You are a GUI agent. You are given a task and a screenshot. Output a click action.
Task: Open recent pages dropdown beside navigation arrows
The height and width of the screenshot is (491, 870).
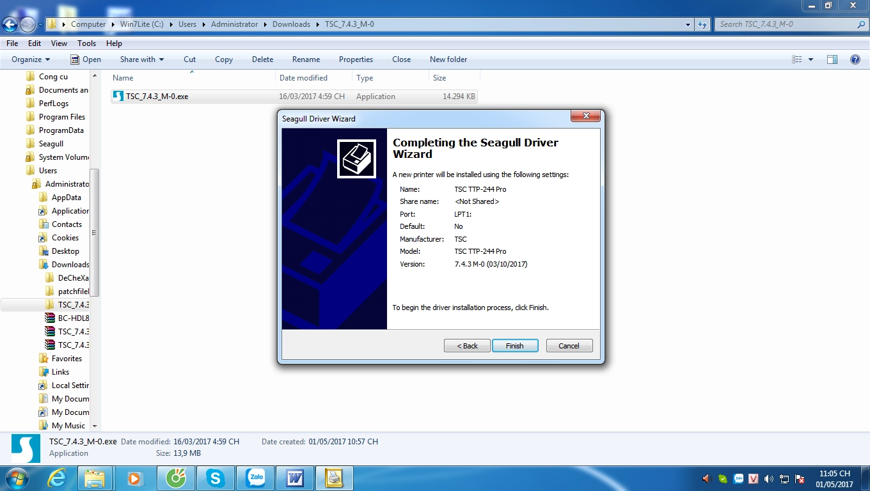pos(40,25)
